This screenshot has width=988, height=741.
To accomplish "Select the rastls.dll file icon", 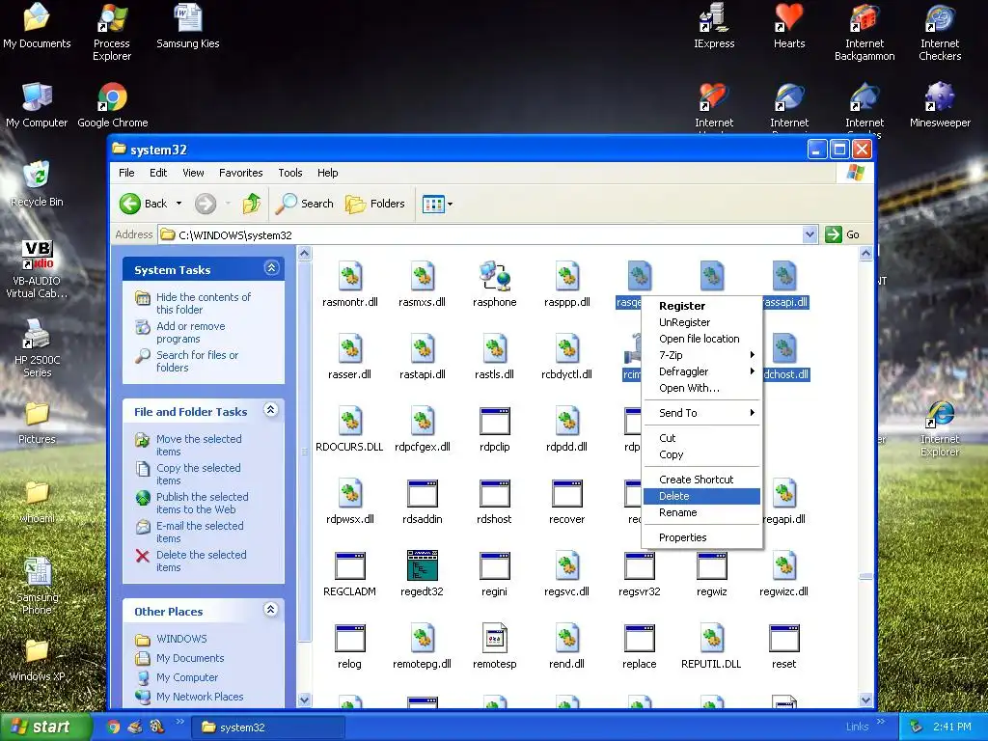I will click(495, 349).
